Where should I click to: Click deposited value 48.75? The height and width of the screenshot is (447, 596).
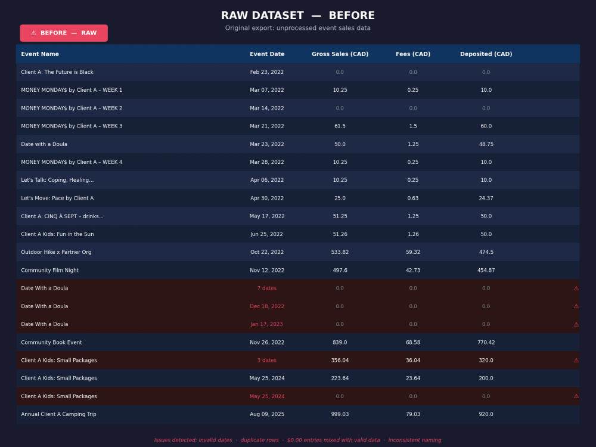[x=486, y=144]
